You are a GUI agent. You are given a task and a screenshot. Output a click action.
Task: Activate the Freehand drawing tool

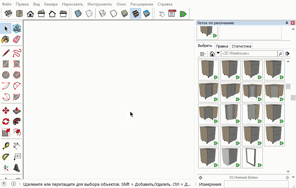[17, 53]
